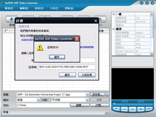The height and width of the screenshot is (117, 156).
Task: Click the black video preview area
Action: point(133,84)
